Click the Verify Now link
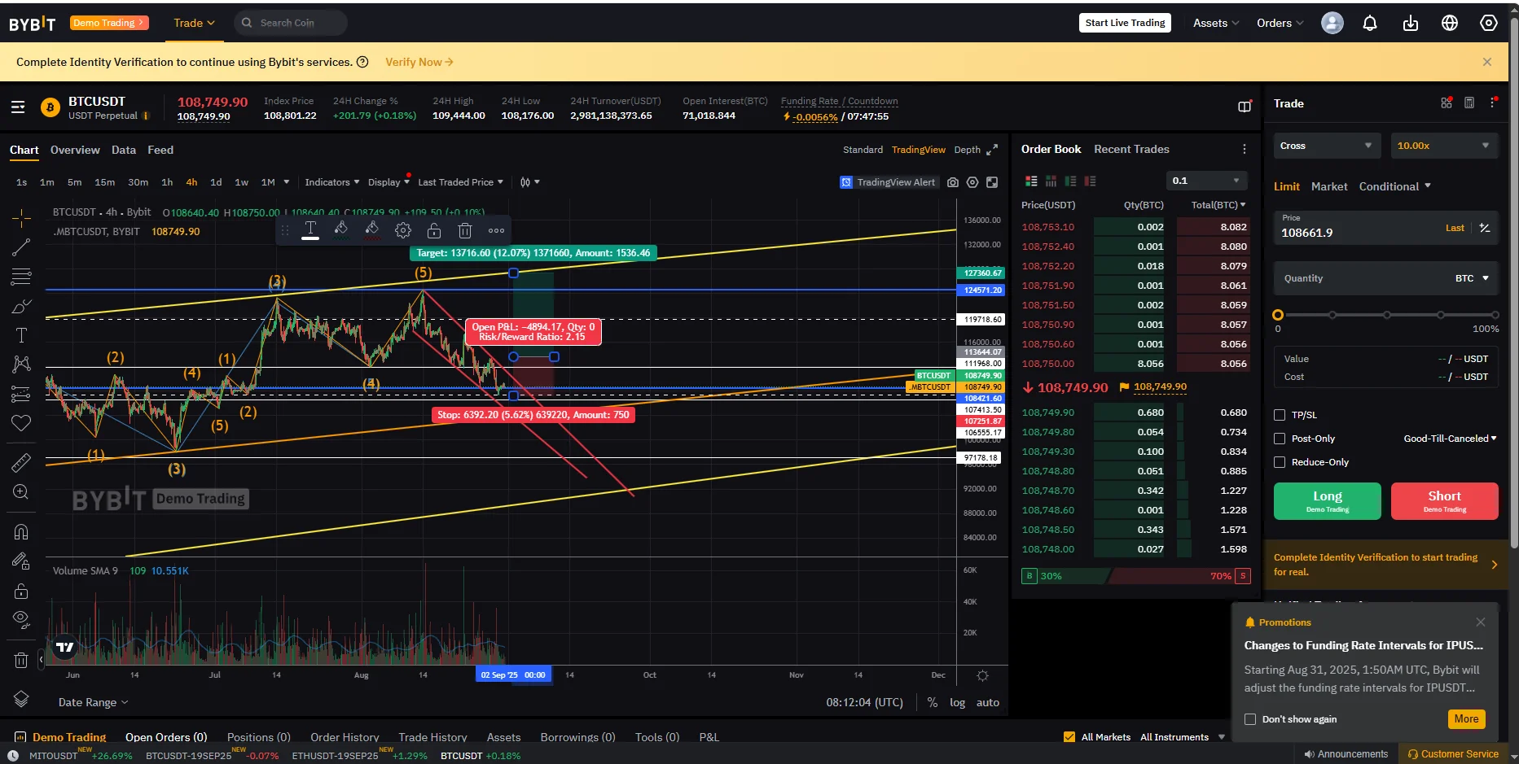The height and width of the screenshot is (764, 1519). click(419, 62)
